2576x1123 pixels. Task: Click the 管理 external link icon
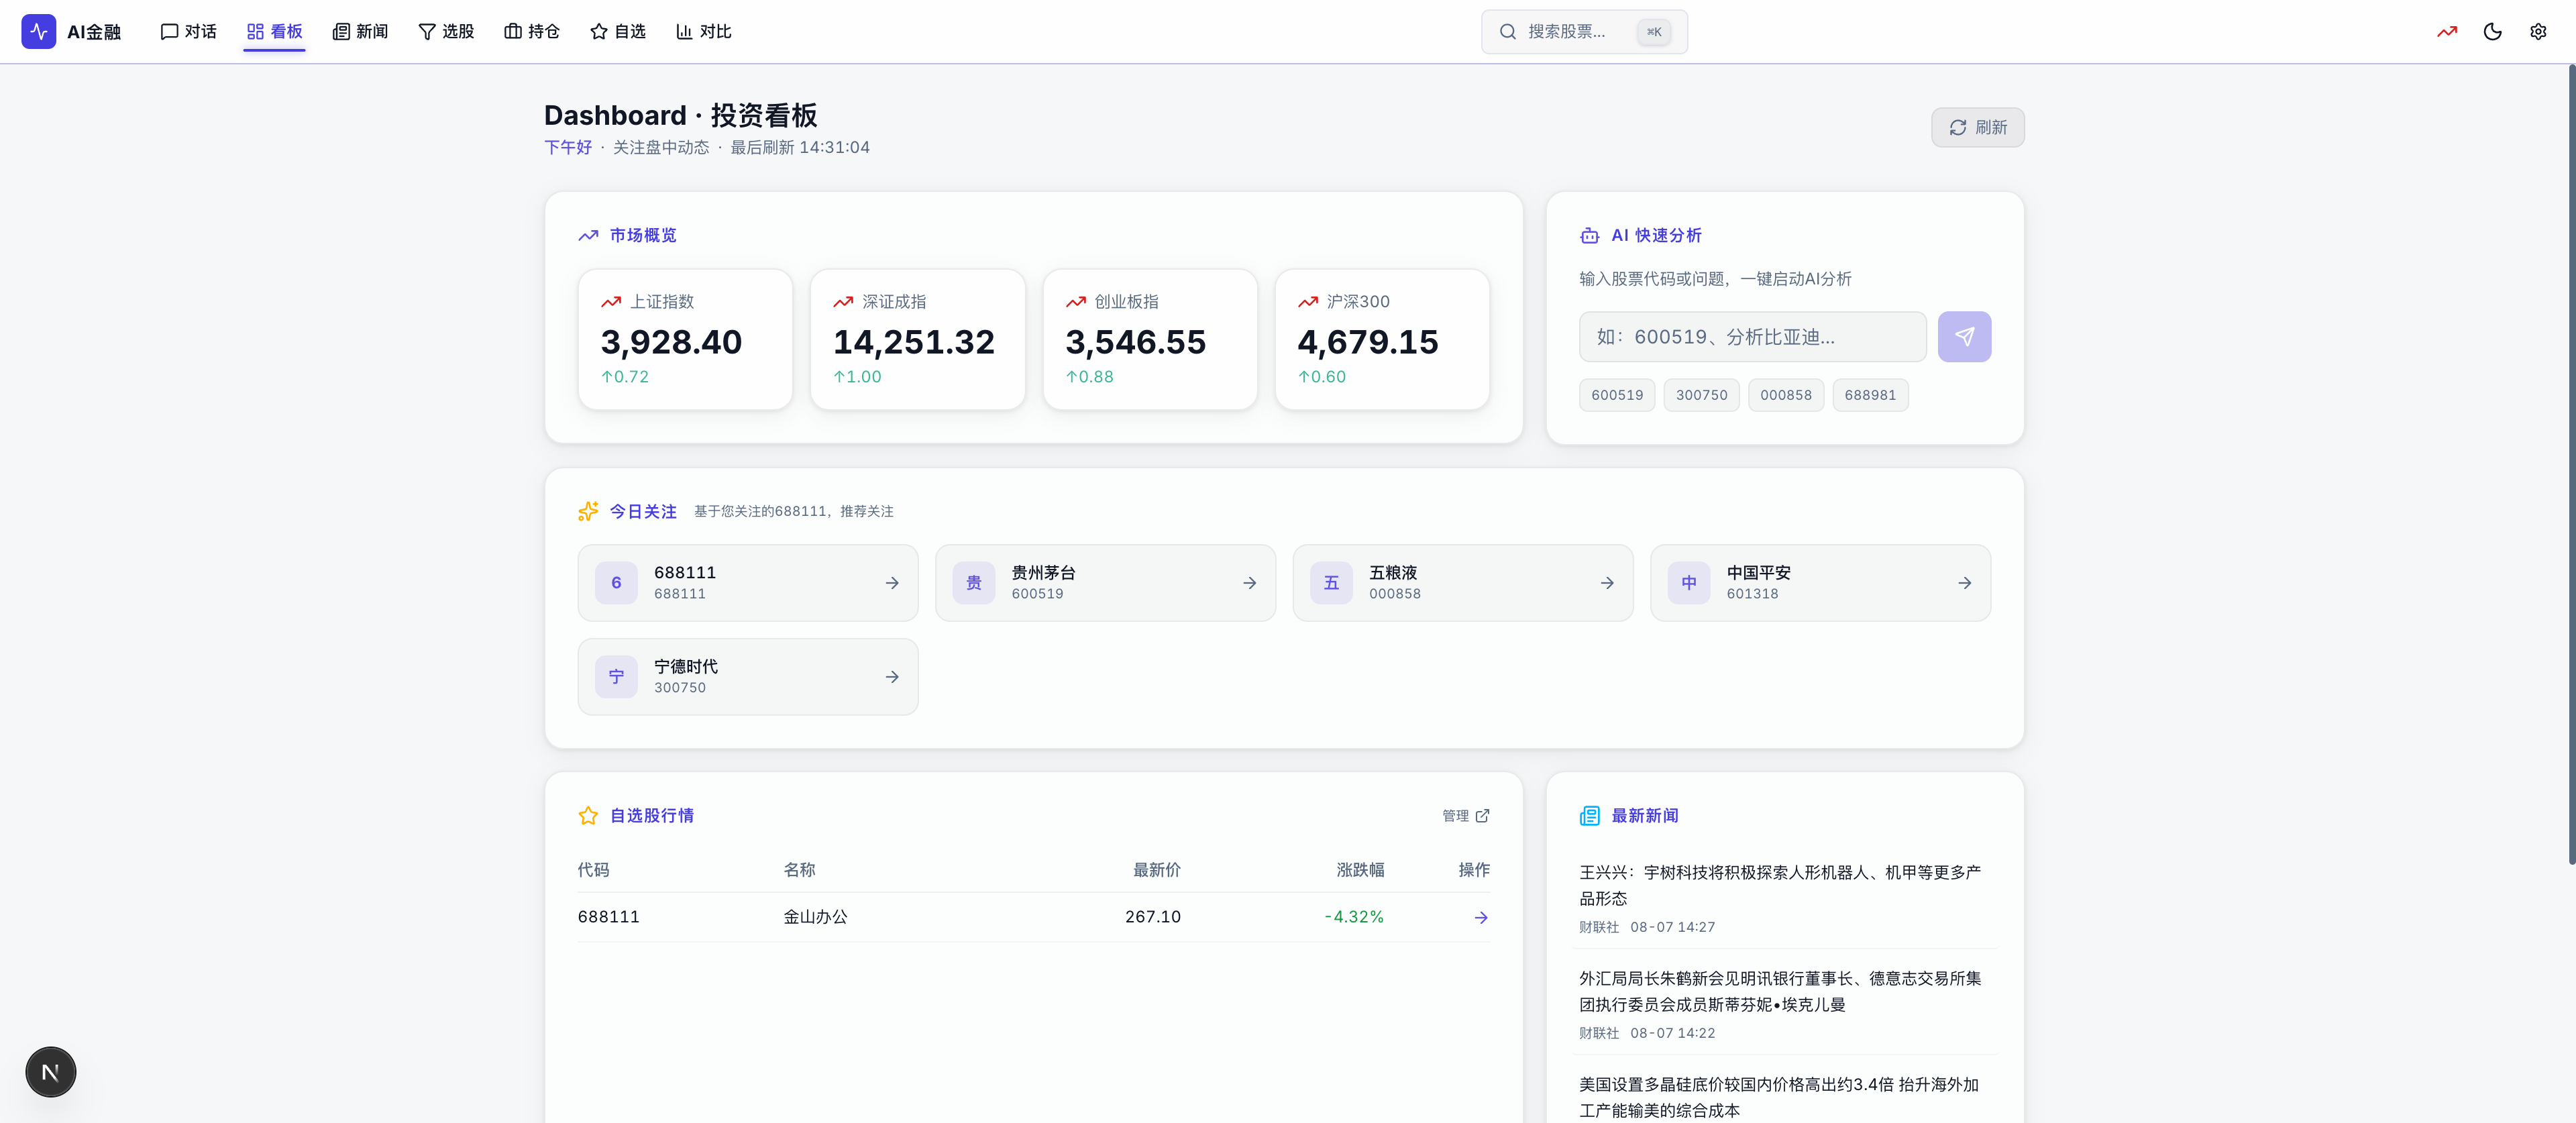pyautogui.click(x=1482, y=816)
